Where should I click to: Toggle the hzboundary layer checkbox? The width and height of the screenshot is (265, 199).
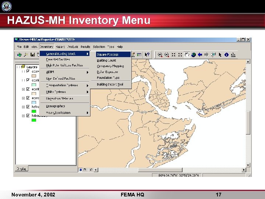pos(28,116)
